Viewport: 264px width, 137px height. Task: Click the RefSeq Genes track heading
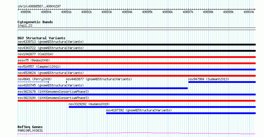coord(30,127)
